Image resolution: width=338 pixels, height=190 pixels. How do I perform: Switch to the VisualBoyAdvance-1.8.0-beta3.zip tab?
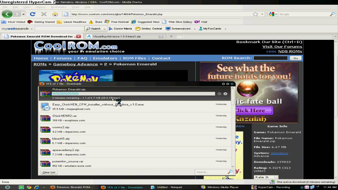tap(125, 36)
